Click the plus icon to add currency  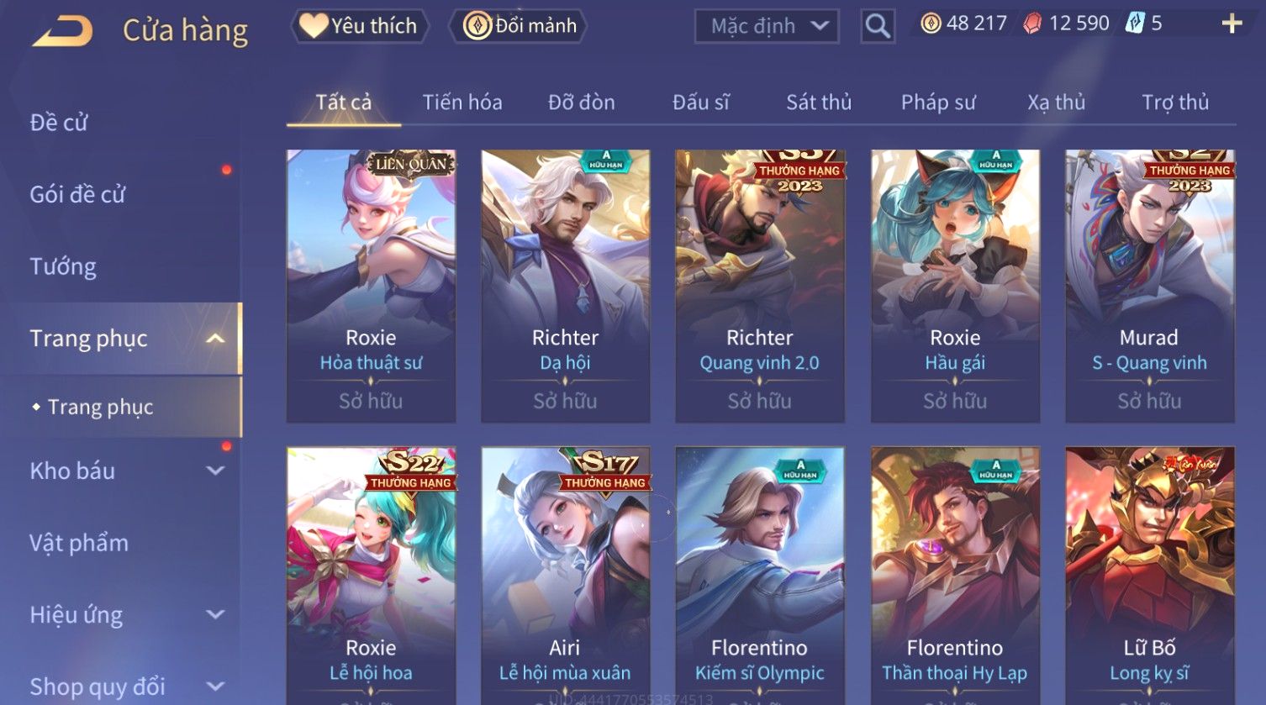(x=1232, y=24)
